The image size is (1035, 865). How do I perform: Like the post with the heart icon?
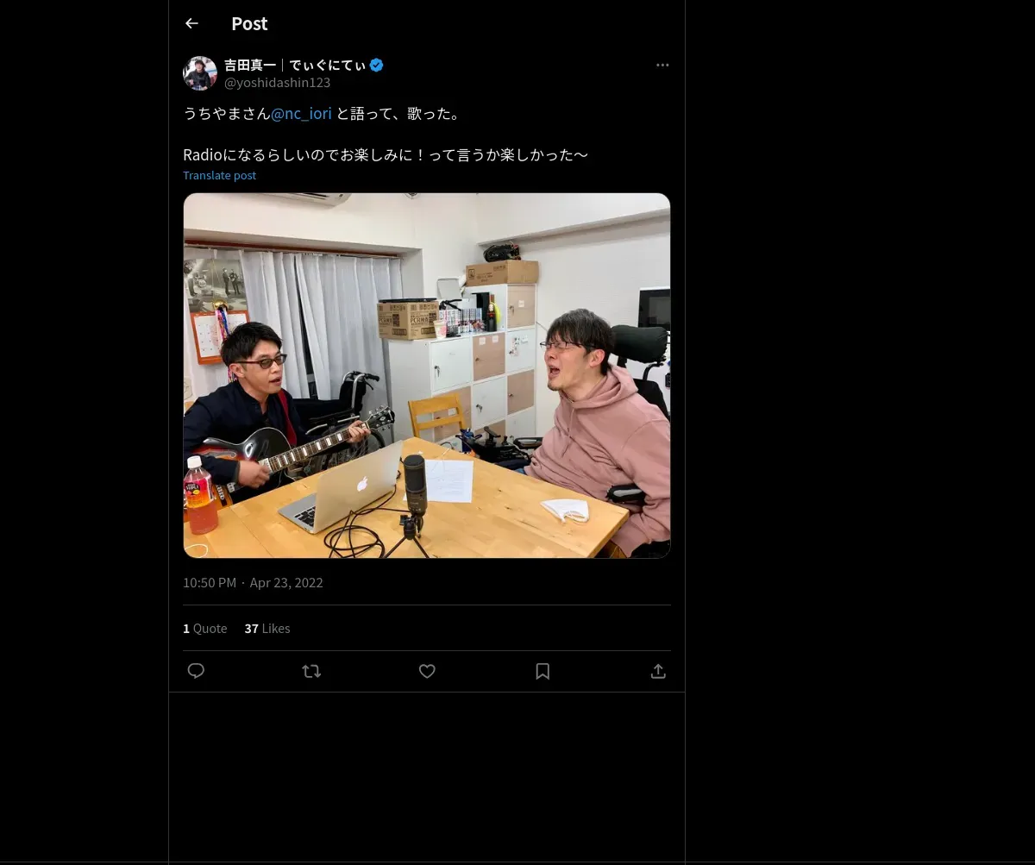tap(427, 671)
